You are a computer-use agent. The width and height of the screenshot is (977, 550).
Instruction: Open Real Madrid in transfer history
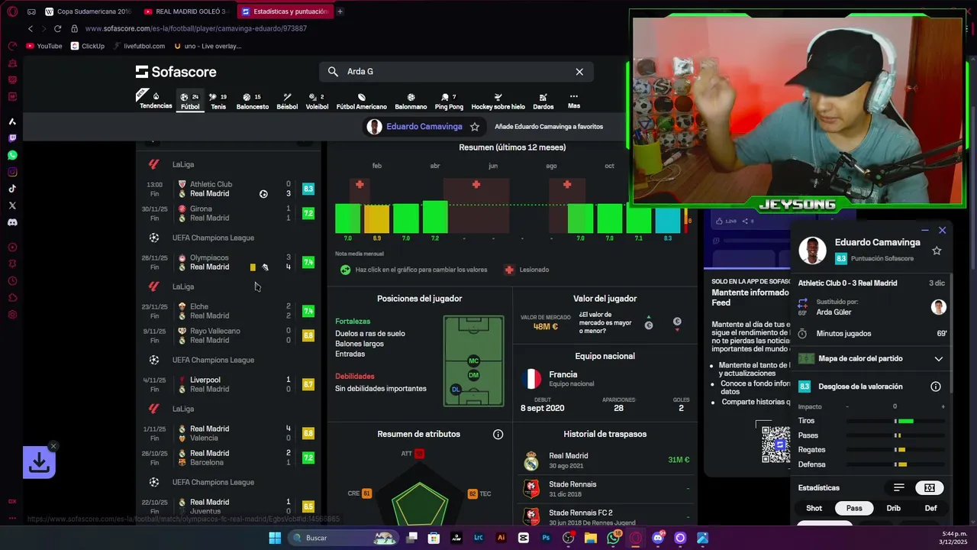click(606, 461)
